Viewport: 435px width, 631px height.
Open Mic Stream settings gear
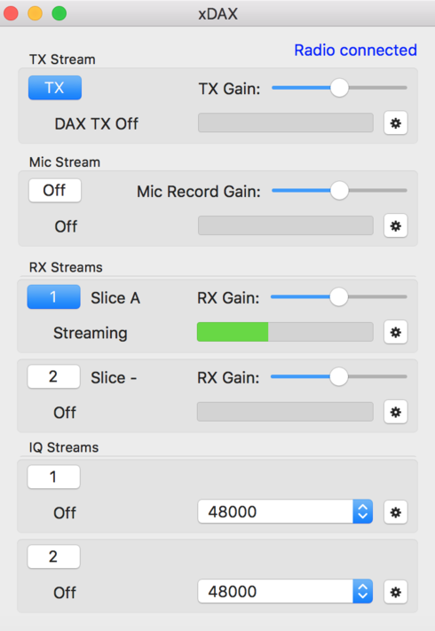click(x=396, y=226)
